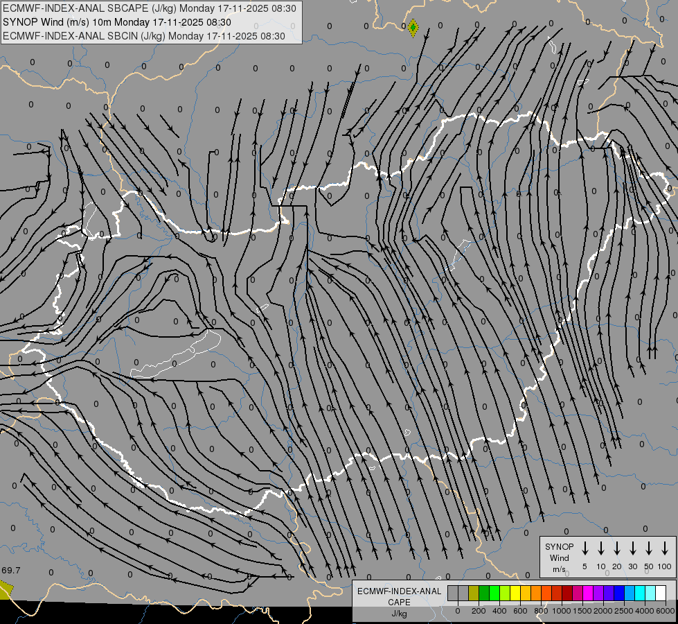Click the 6000 tick label on CAPE scale
Image resolution: width=678 pixels, height=624 pixels.
[666, 611]
